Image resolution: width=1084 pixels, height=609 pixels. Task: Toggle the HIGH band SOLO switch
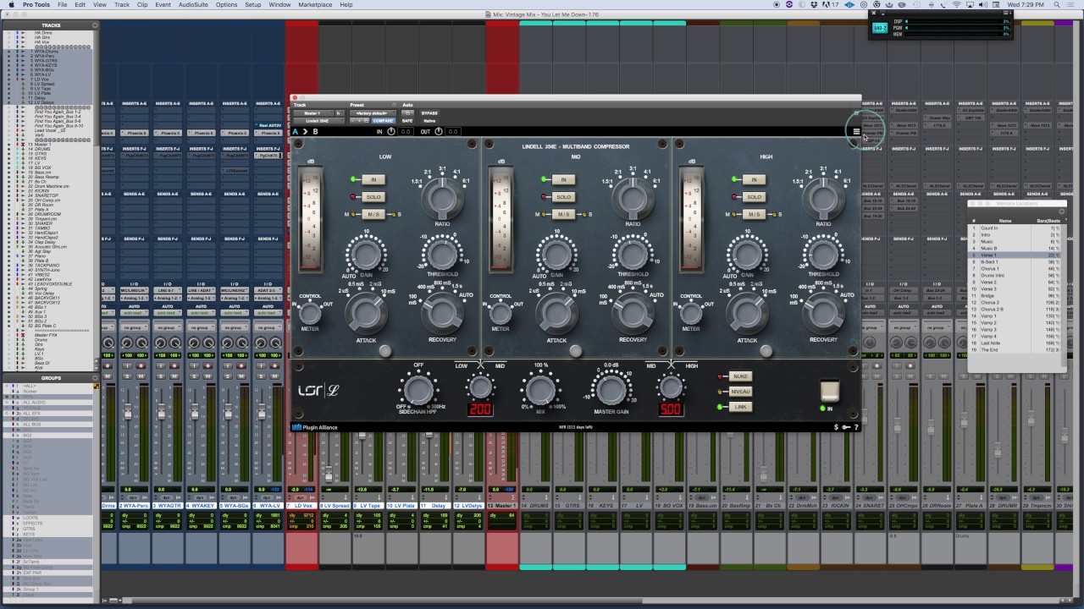point(754,197)
